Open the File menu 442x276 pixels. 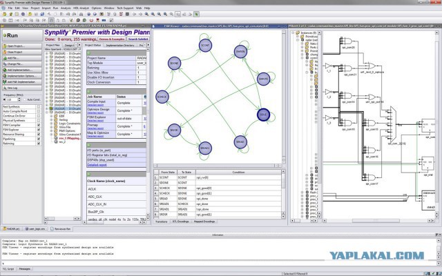tap(10, 8)
